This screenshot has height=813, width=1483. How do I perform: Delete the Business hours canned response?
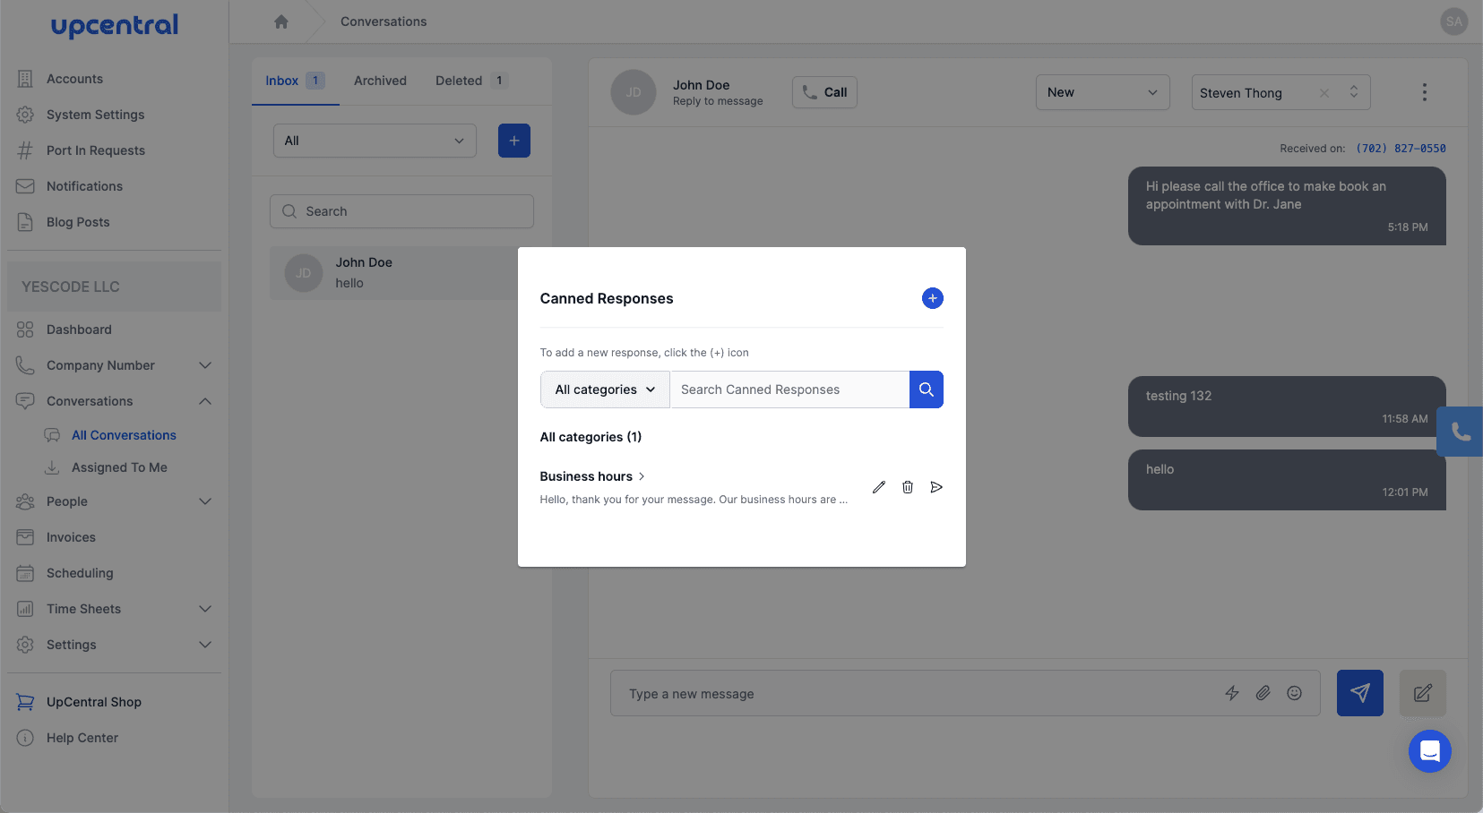[907, 487]
